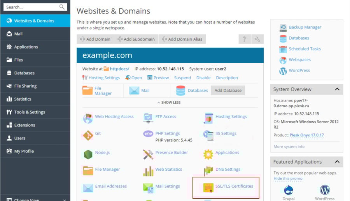Viewport: 350px width, 201px height.
Task: Click the Suspend link
Action: pos(182,78)
